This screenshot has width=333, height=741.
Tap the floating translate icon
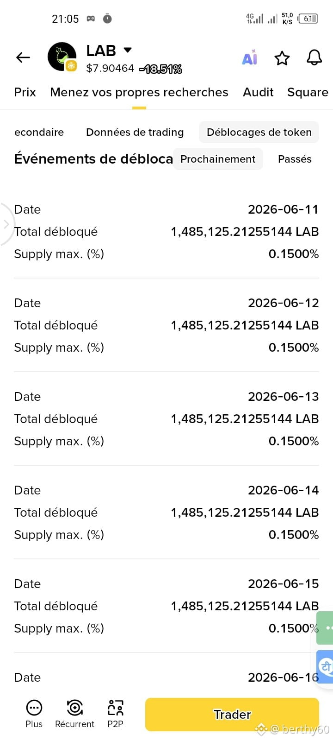(x=325, y=667)
